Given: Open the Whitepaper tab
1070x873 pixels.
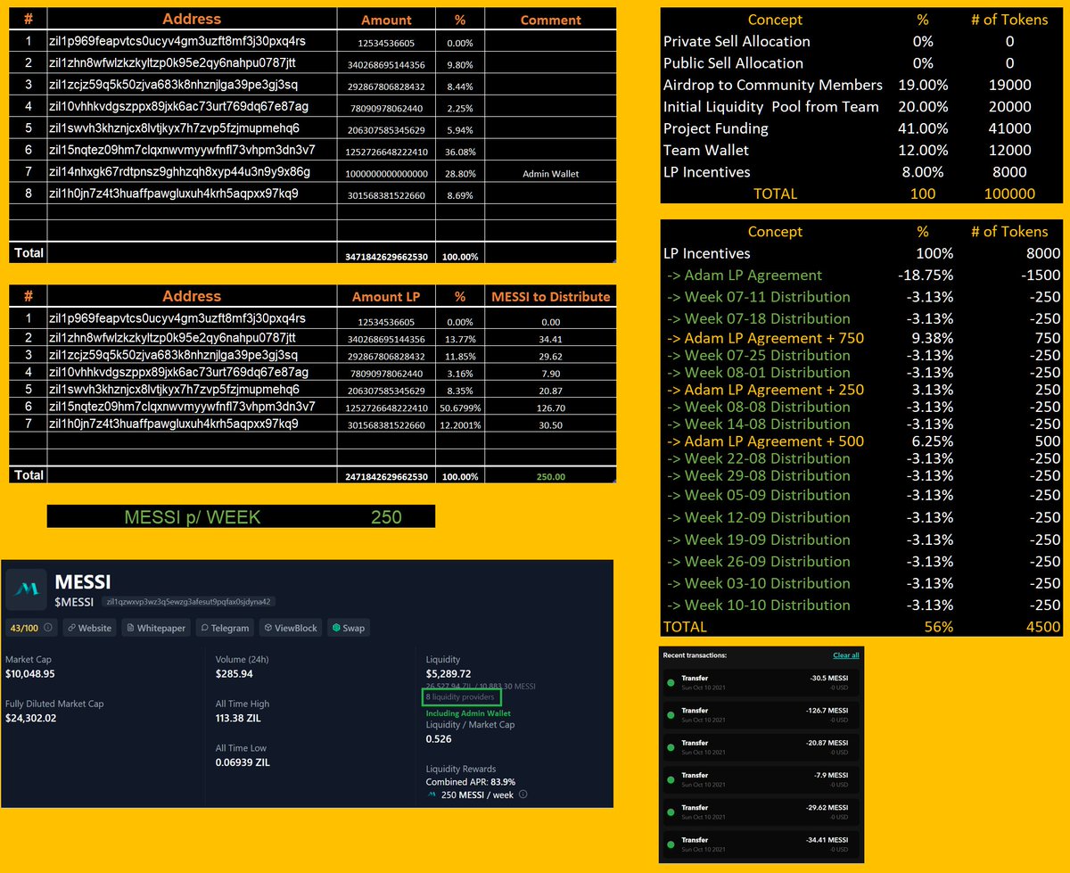Looking at the screenshot, I should [155, 628].
